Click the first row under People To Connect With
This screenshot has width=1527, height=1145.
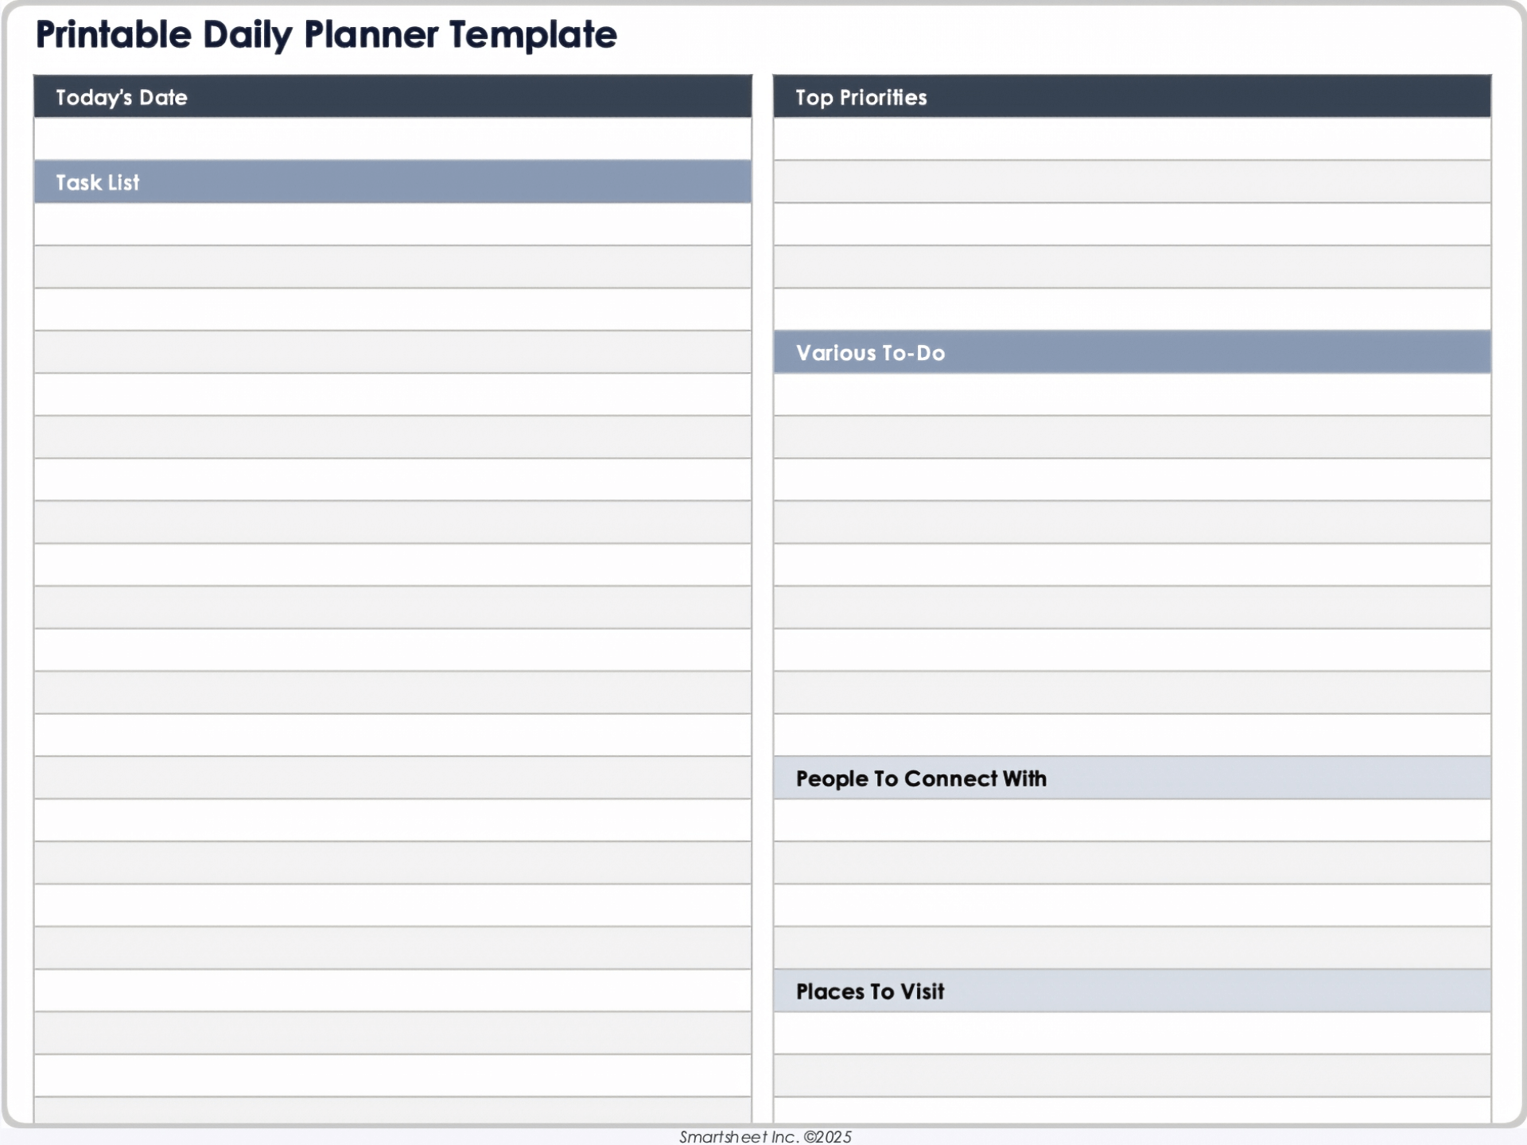click(x=1132, y=821)
